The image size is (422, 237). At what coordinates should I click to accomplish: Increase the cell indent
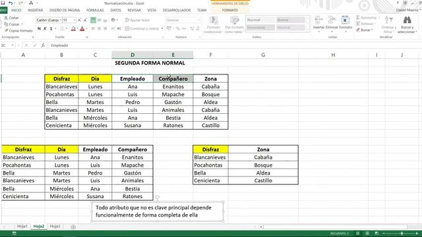tap(119, 28)
